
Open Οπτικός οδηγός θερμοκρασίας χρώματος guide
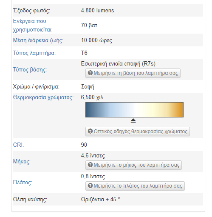(138, 131)
